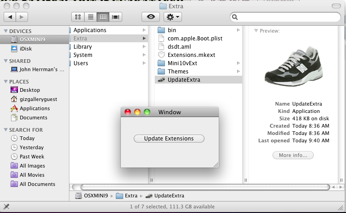Screen dimensions: 346x213
Task: Collapse the SEARCH FOR sidebar section
Action: 6,130
